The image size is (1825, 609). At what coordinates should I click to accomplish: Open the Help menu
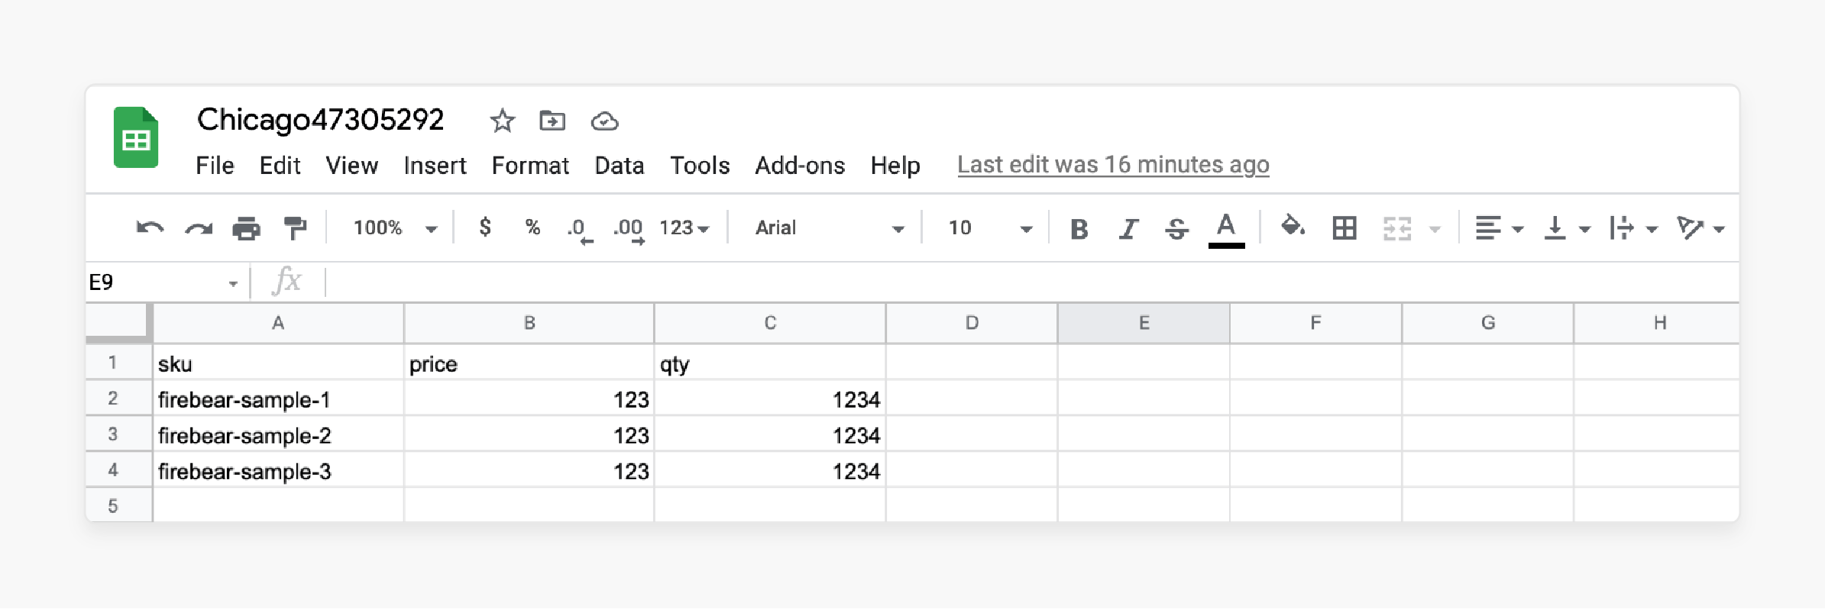[x=895, y=166]
